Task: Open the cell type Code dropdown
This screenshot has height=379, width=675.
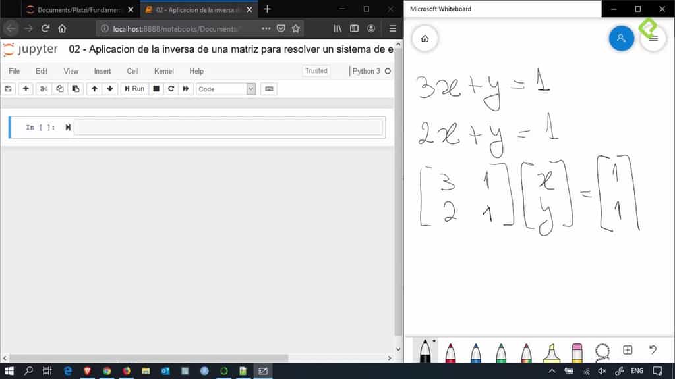Action: click(x=224, y=88)
